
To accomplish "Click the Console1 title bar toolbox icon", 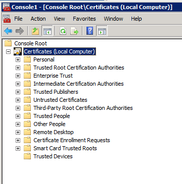I will [7, 7].
